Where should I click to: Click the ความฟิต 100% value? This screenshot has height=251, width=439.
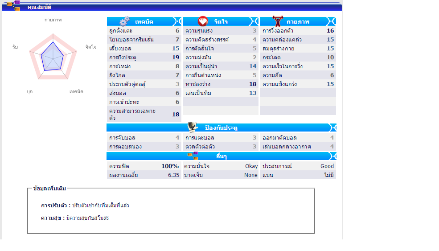click(170, 166)
